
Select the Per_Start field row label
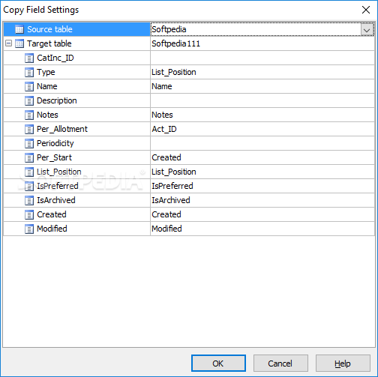tap(54, 157)
